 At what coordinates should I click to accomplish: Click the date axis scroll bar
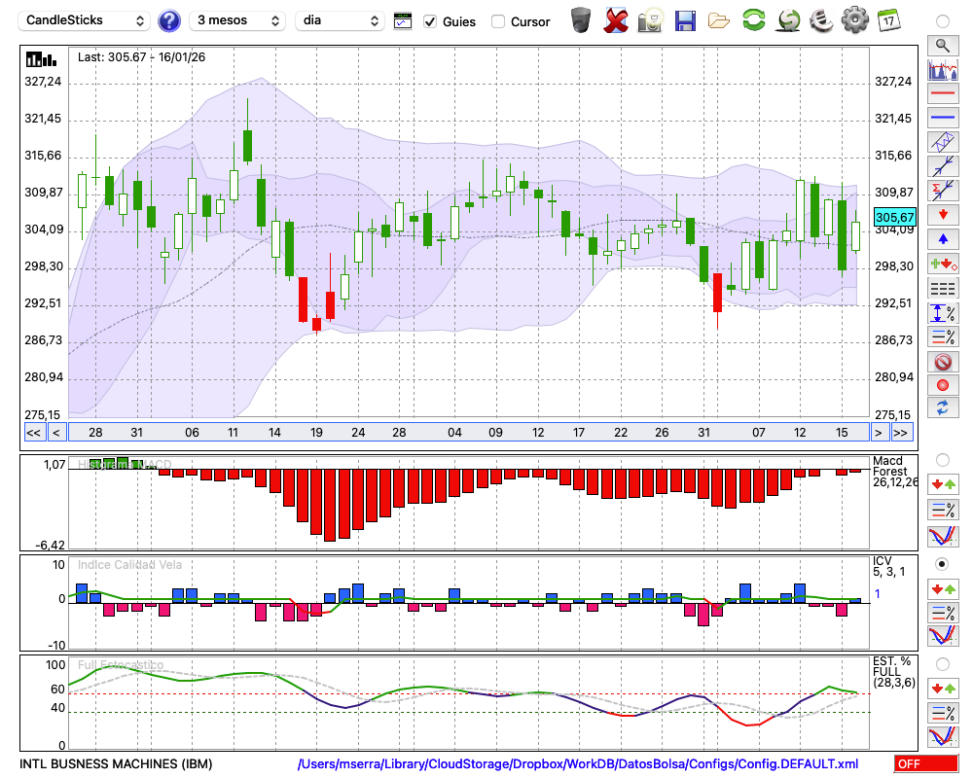click(x=469, y=433)
